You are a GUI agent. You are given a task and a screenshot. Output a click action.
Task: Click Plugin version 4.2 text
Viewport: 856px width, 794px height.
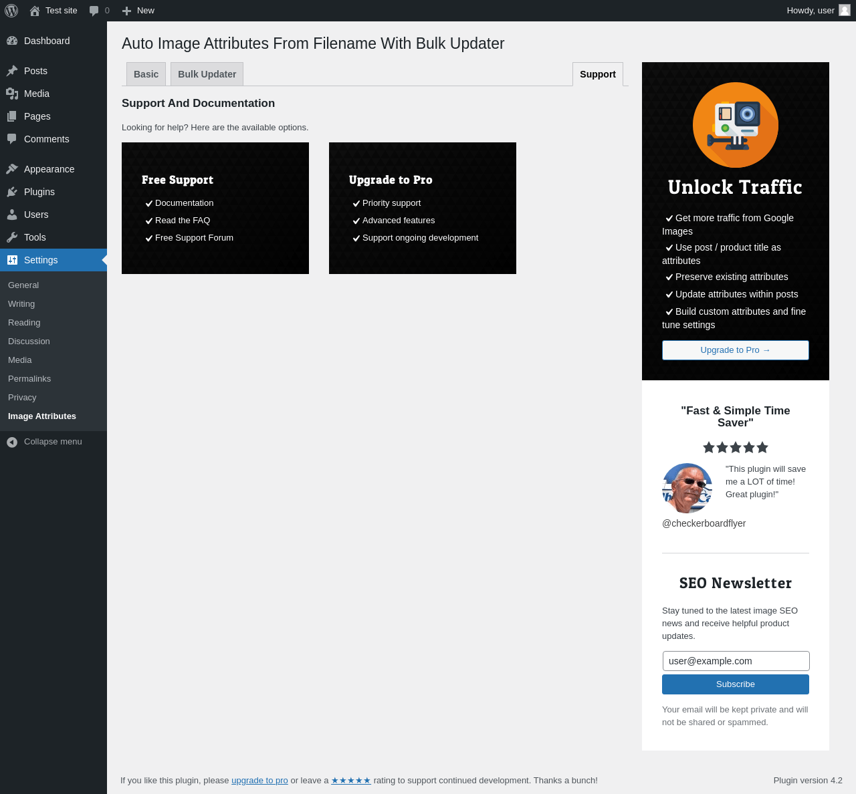pyautogui.click(x=808, y=781)
